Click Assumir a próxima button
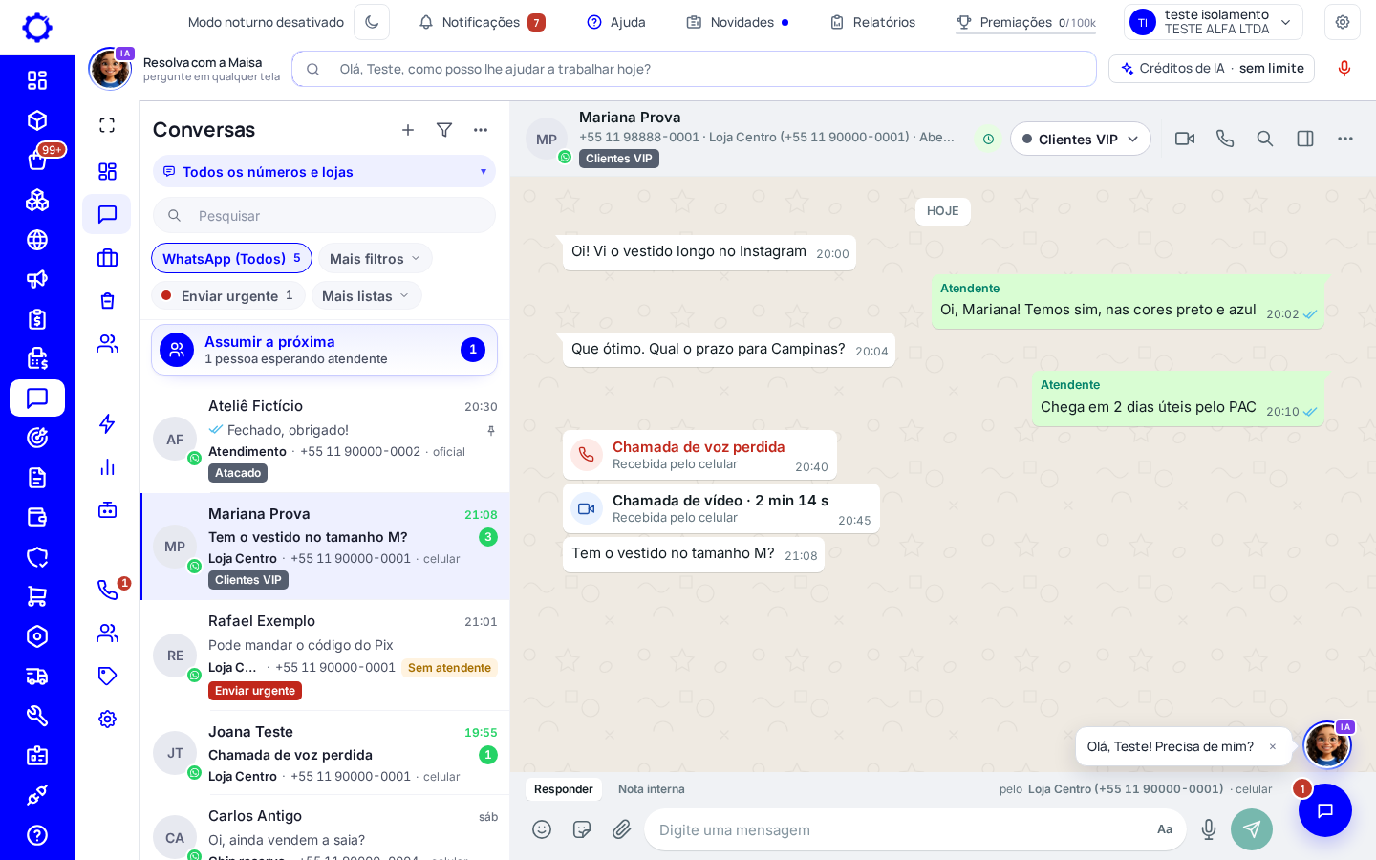 tap(324, 350)
